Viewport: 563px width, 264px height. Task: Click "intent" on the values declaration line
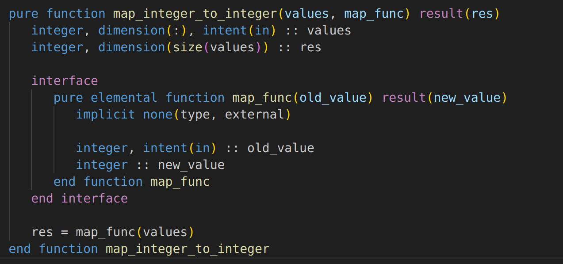click(x=225, y=31)
